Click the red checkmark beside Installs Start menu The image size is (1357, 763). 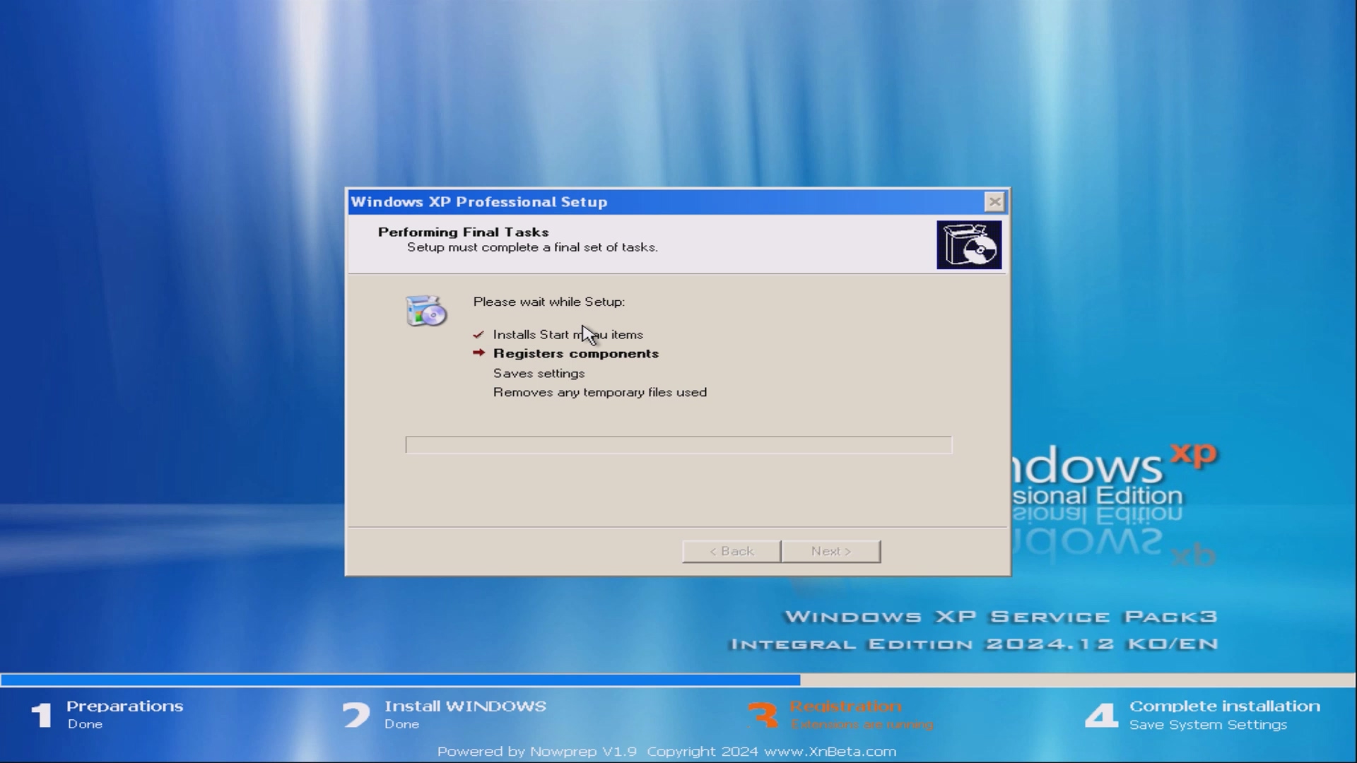pos(478,334)
